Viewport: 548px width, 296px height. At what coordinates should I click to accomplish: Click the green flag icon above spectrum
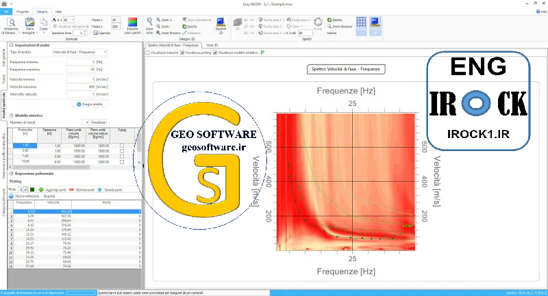pyautogui.click(x=263, y=53)
